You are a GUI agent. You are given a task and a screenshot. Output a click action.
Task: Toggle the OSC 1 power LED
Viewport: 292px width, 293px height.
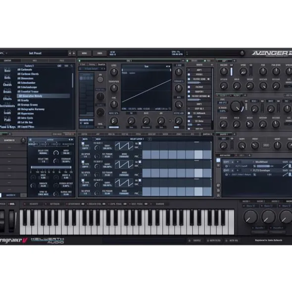pos(80,60)
